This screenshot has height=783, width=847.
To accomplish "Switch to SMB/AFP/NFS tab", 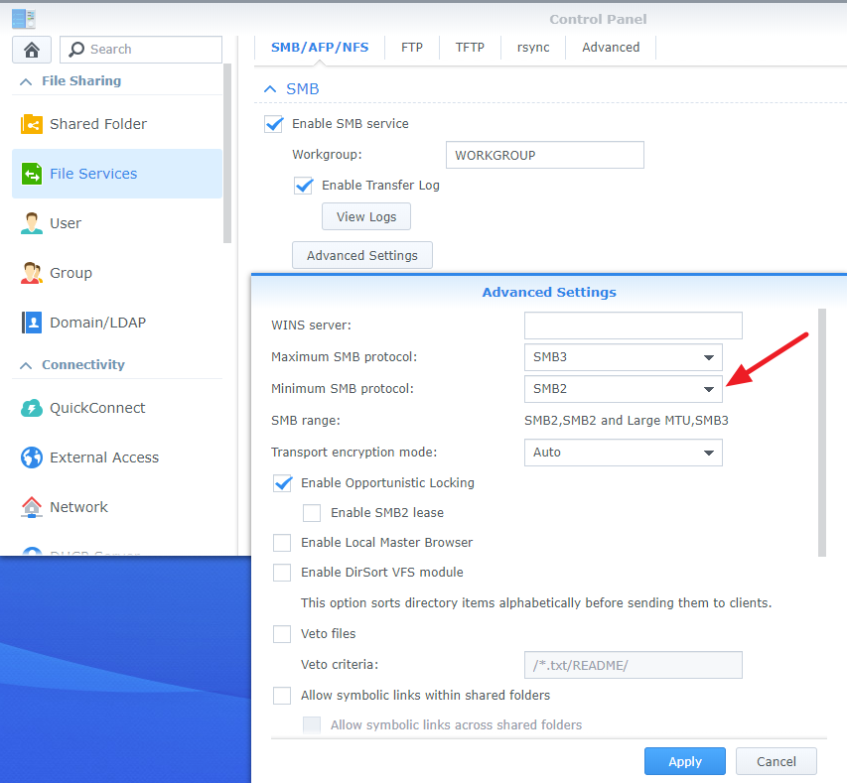I will [x=320, y=48].
